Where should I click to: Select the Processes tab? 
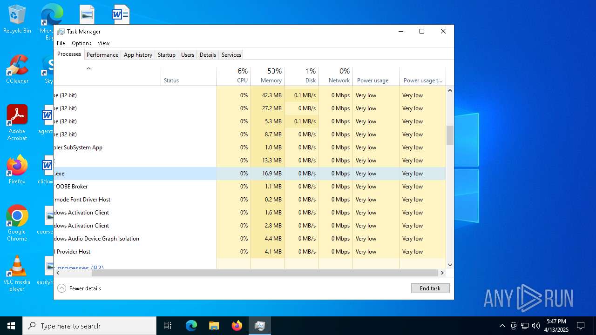(x=69, y=54)
